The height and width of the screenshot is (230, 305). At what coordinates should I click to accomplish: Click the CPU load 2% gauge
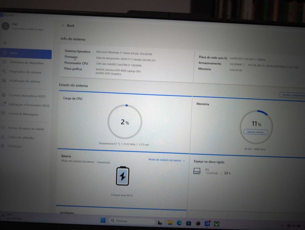point(125,122)
